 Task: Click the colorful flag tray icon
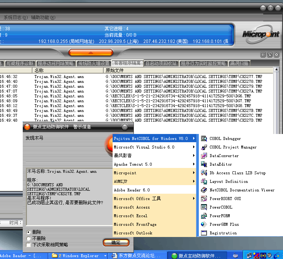tap(256, 256)
